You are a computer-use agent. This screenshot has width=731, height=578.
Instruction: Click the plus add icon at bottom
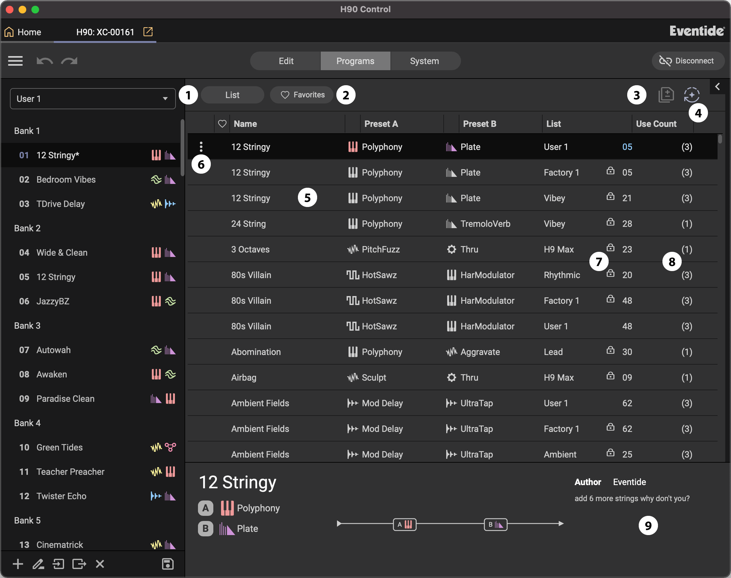[18, 564]
